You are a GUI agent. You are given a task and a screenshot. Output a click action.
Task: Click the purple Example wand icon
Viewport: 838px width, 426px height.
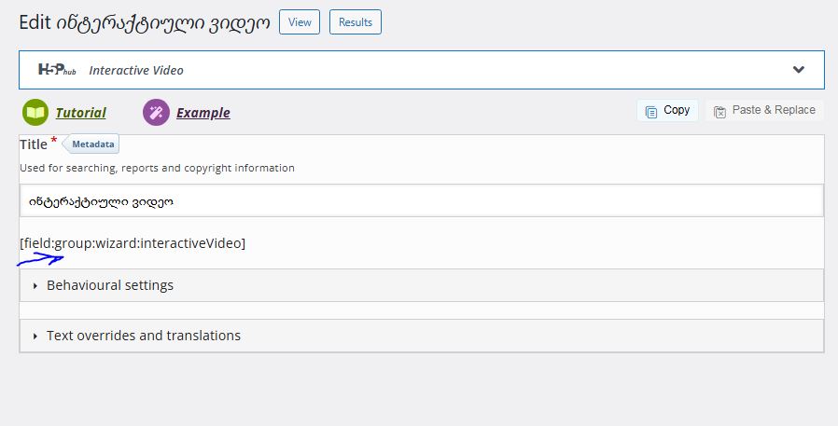(x=156, y=113)
